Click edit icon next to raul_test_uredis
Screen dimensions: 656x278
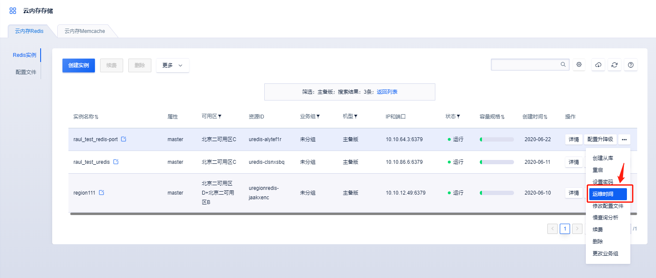click(116, 162)
